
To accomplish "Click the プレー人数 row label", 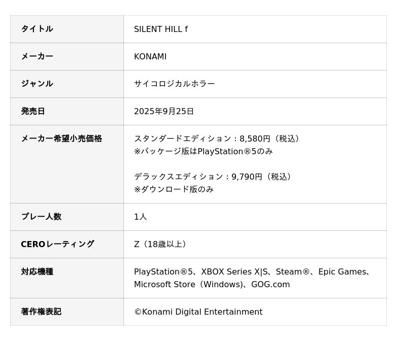I will point(41,217).
